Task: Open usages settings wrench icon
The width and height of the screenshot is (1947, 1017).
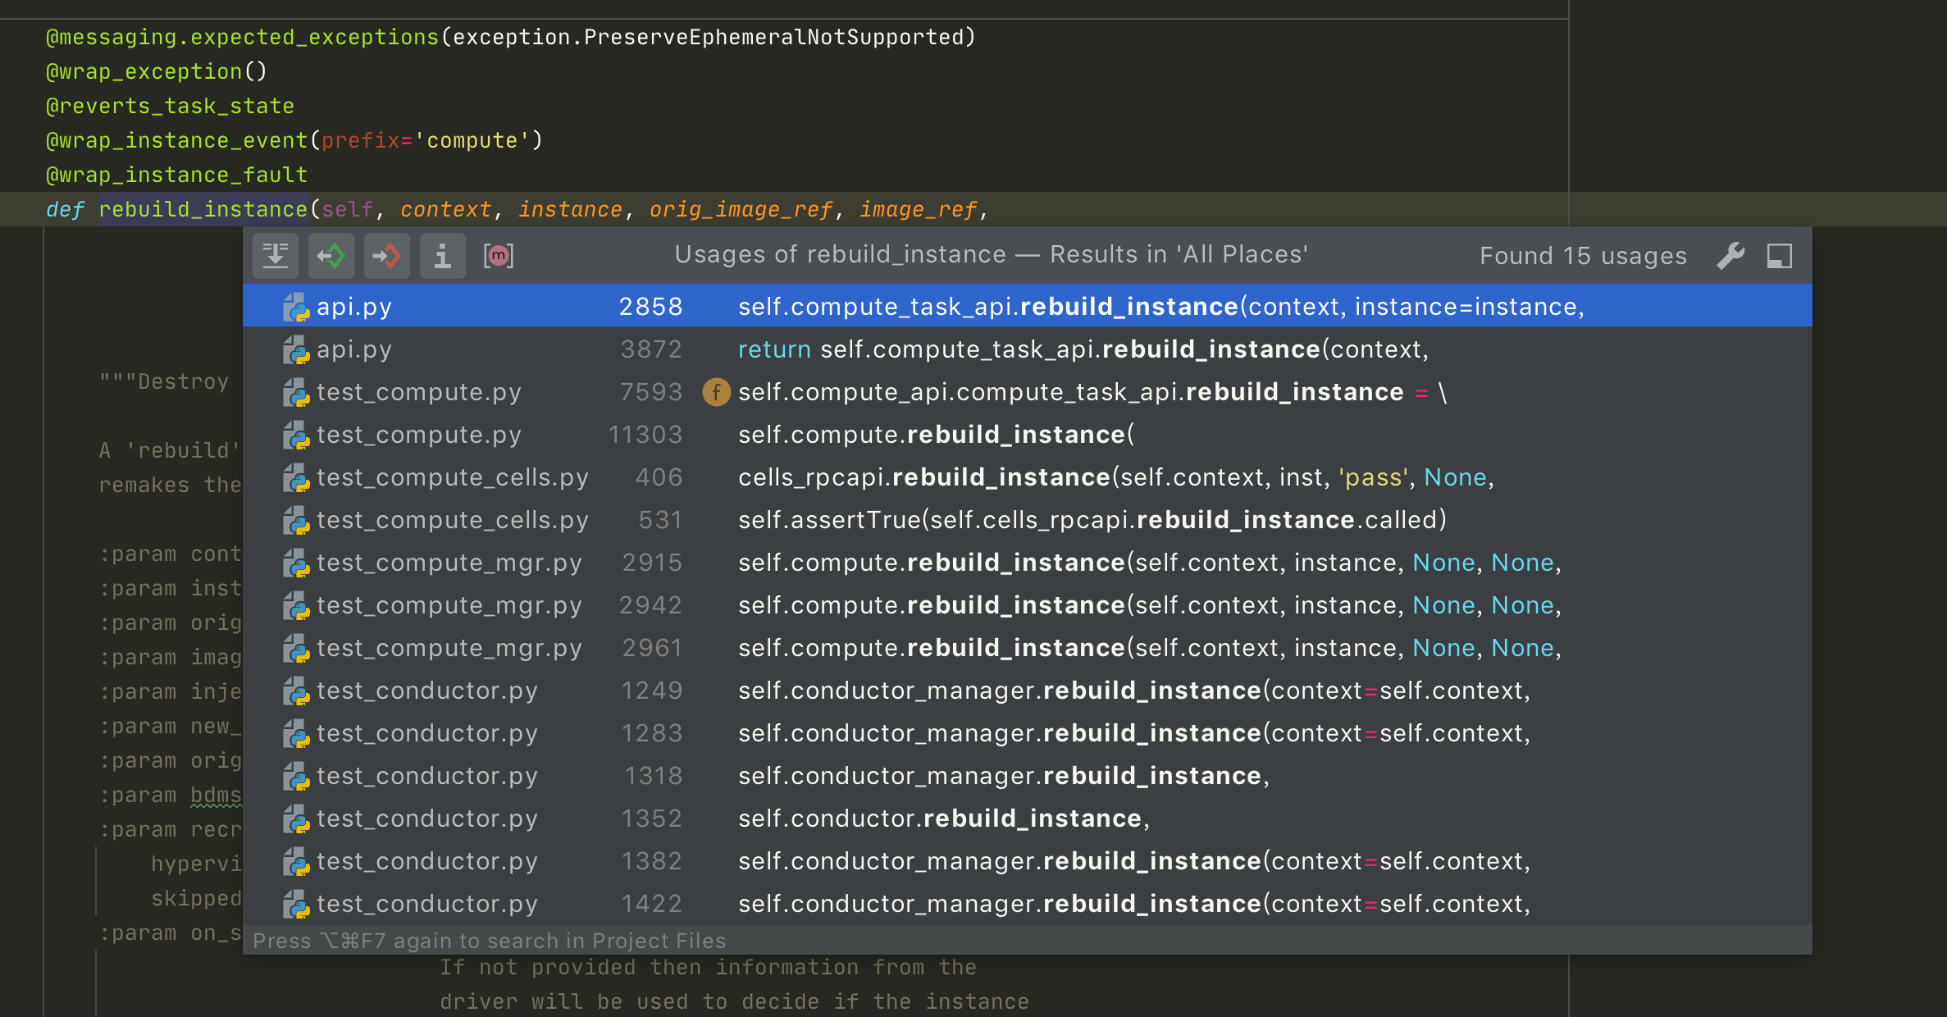Action: 1730,256
